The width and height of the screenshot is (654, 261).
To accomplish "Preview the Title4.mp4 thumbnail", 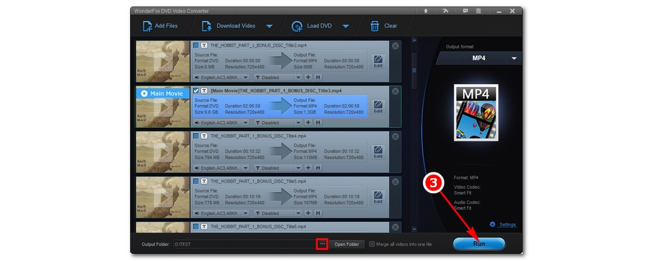I will click(163, 152).
